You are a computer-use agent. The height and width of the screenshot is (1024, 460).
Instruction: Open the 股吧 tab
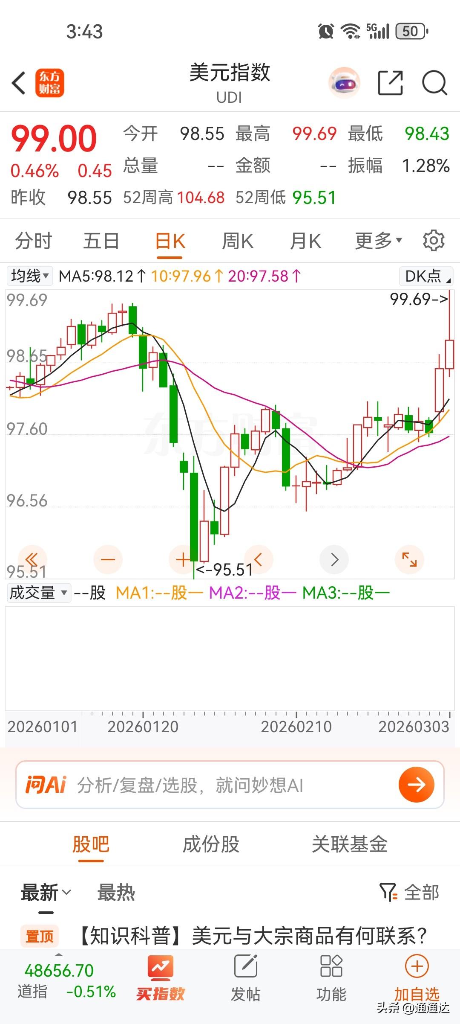pos(91,844)
